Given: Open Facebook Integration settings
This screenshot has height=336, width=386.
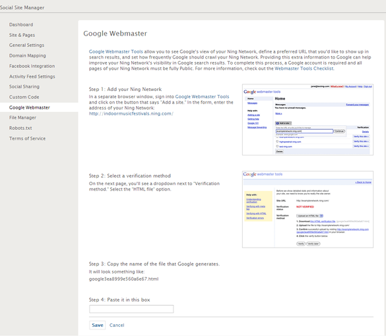Looking at the screenshot, I should 32,66.
